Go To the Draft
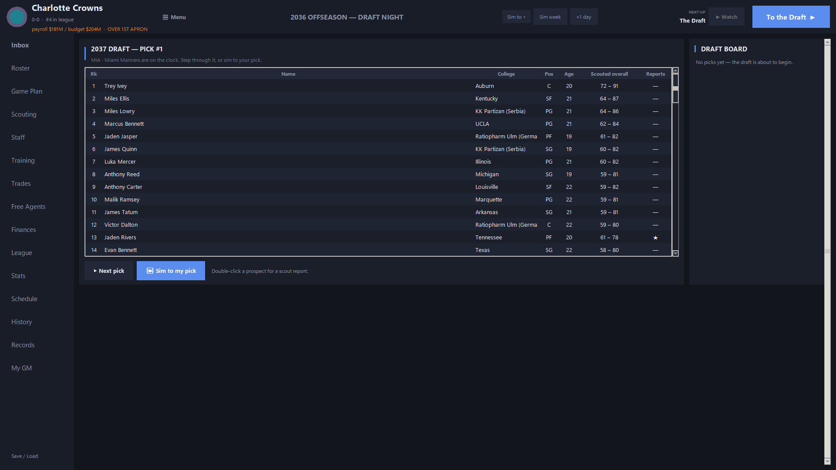The width and height of the screenshot is (836, 470). [x=791, y=17]
